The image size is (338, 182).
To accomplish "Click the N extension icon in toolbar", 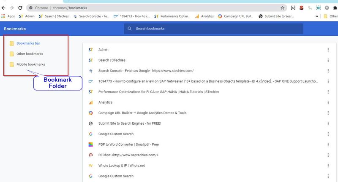I will [x=318, y=8].
